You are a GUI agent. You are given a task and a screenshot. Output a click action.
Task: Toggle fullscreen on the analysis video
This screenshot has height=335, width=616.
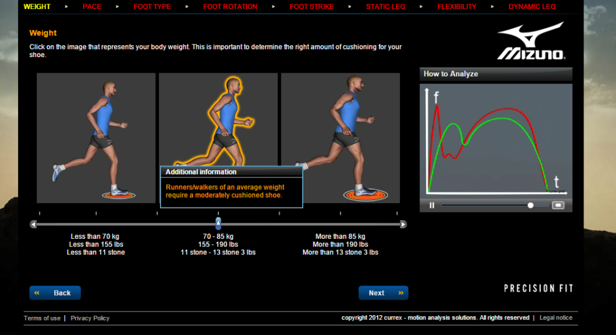558,205
